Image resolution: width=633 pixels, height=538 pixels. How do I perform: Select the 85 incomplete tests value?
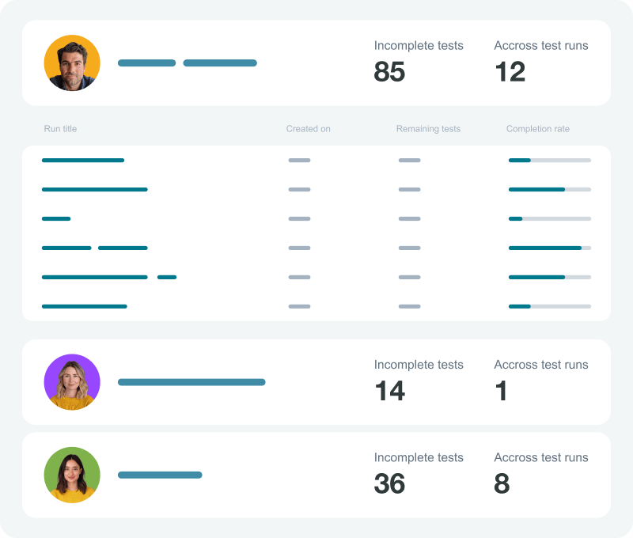click(389, 72)
